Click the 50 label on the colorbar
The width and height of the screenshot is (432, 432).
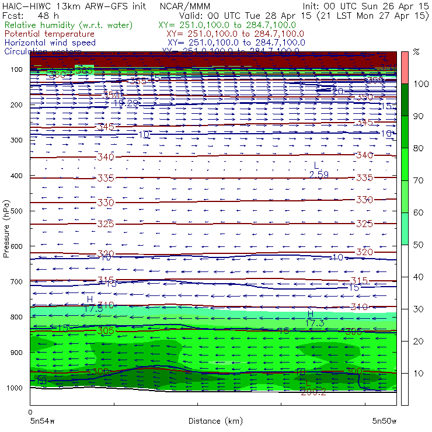(418, 245)
